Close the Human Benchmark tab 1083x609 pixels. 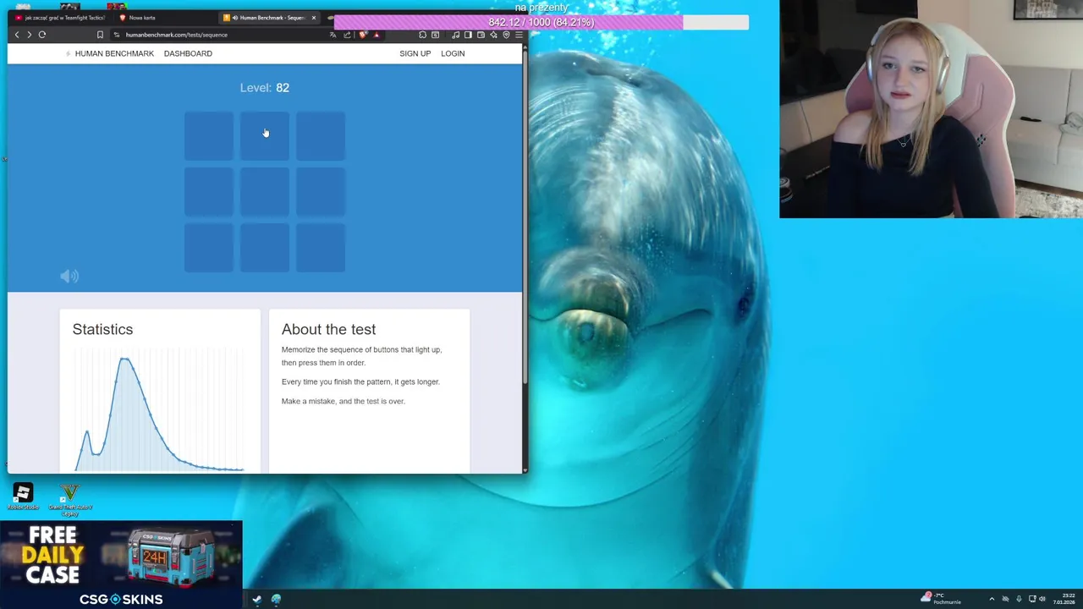tap(314, 17)
